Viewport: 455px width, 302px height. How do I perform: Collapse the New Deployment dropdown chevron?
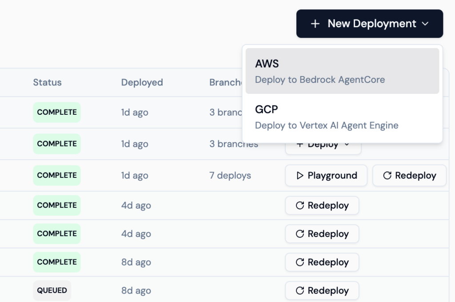click(425, 24)
